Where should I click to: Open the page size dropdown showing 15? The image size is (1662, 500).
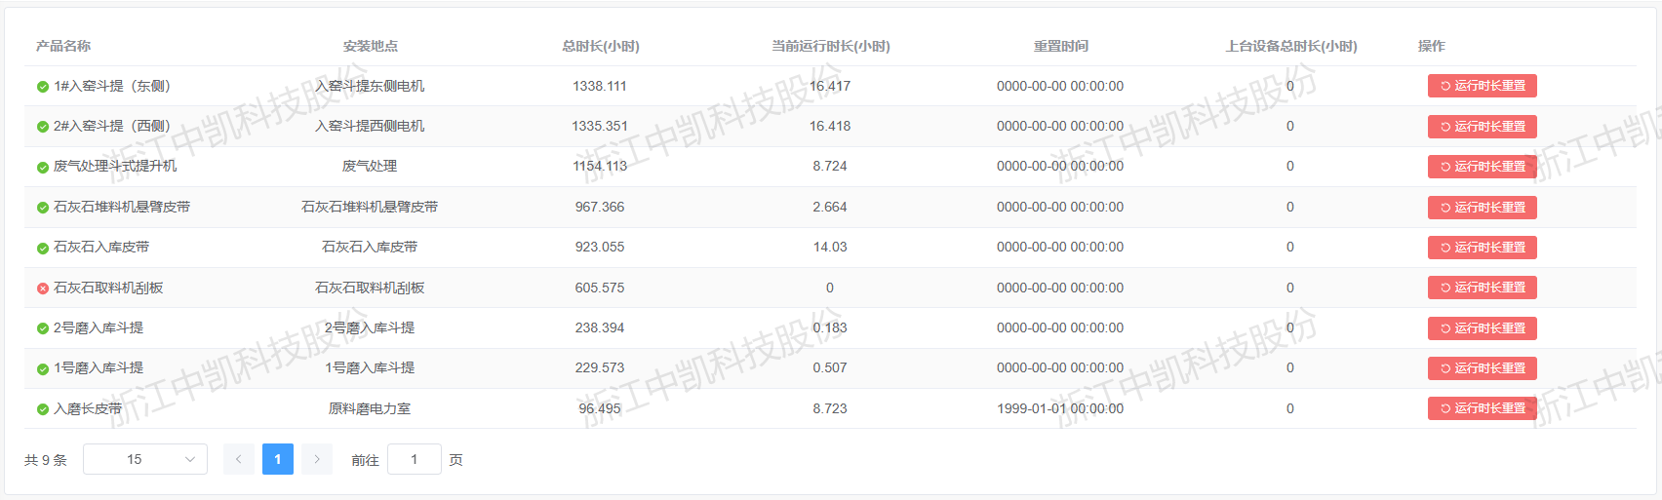point(145,459)
